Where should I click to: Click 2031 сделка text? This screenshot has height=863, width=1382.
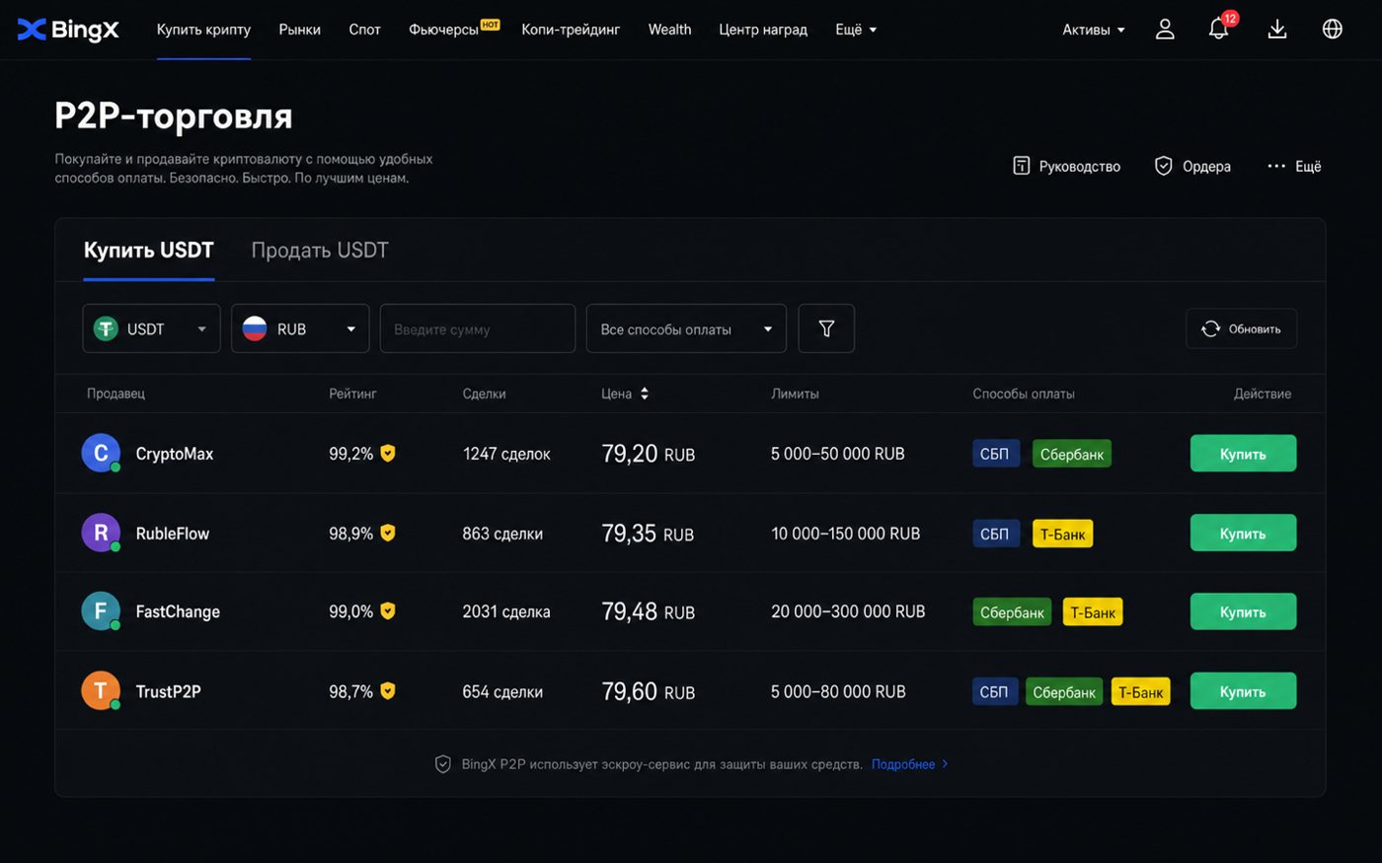pyautogui.click(x=506, y=611)
